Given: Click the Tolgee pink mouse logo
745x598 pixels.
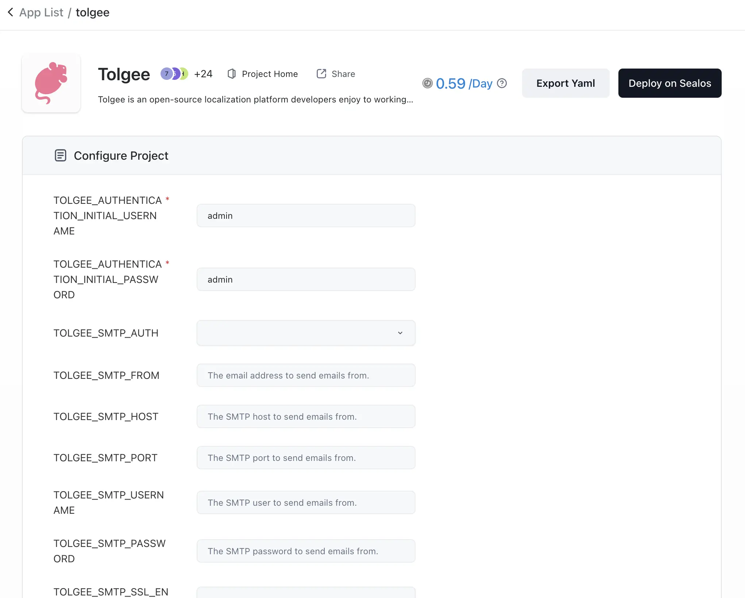Looking at the screenshot, I should pos(51,83).
